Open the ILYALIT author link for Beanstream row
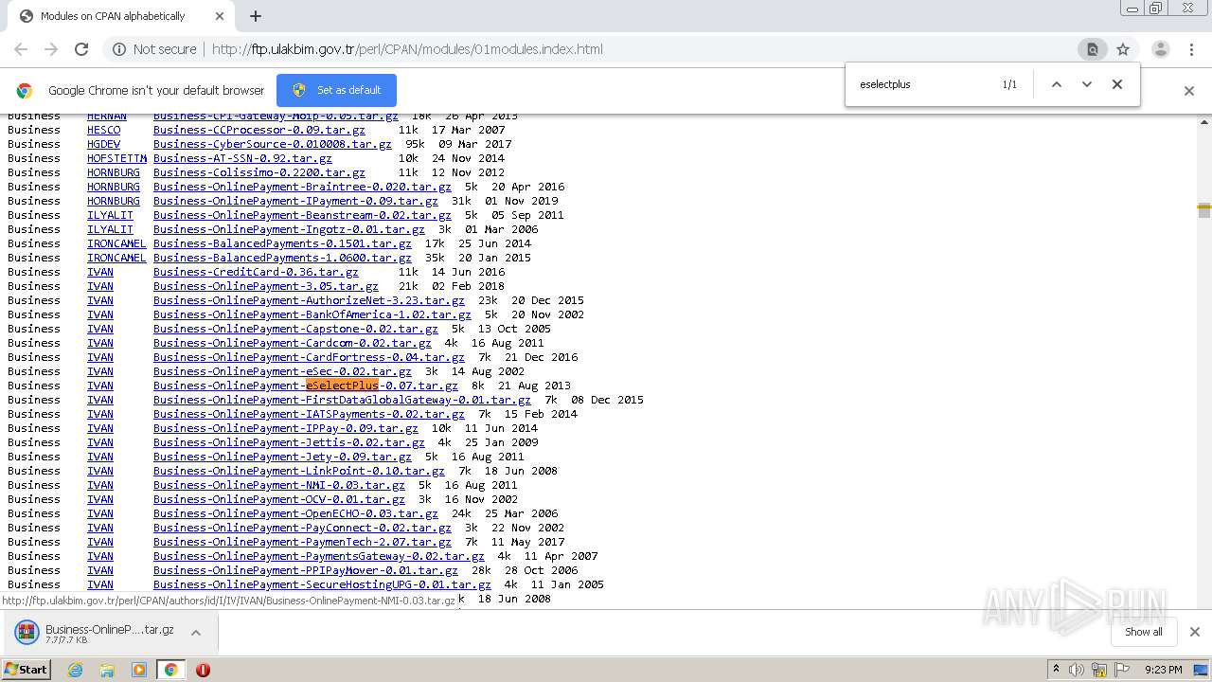Image resolution: width=1212 pixels, height=682 pixels. (110, 215)
